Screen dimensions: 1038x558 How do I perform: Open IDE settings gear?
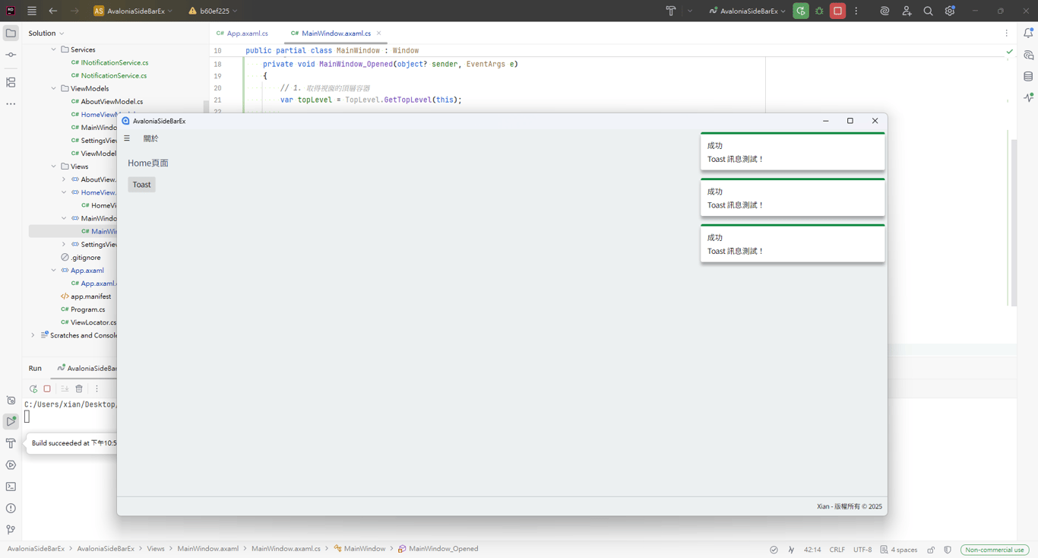pos(950,11)
